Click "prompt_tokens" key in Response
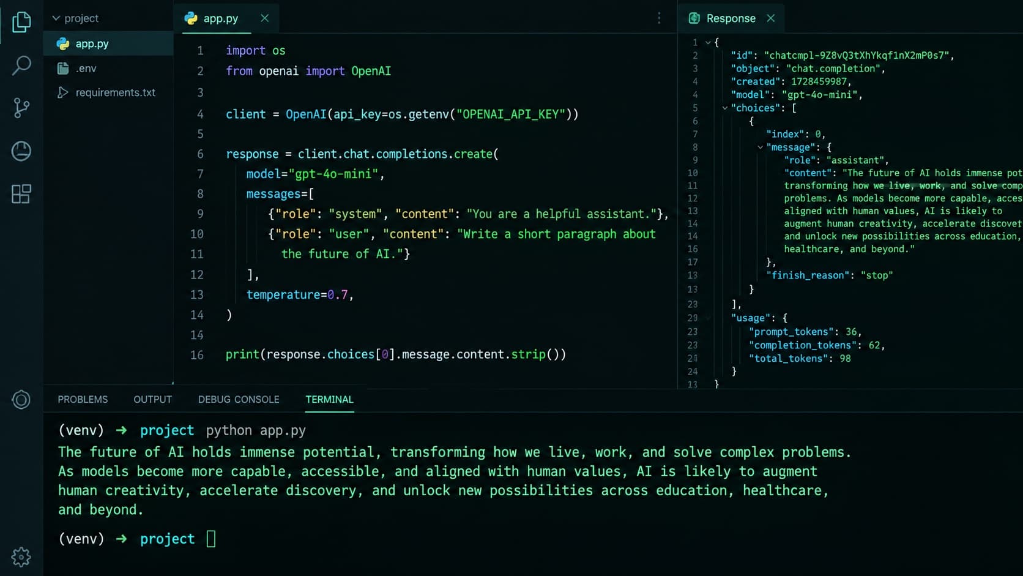 coord(792,332)
